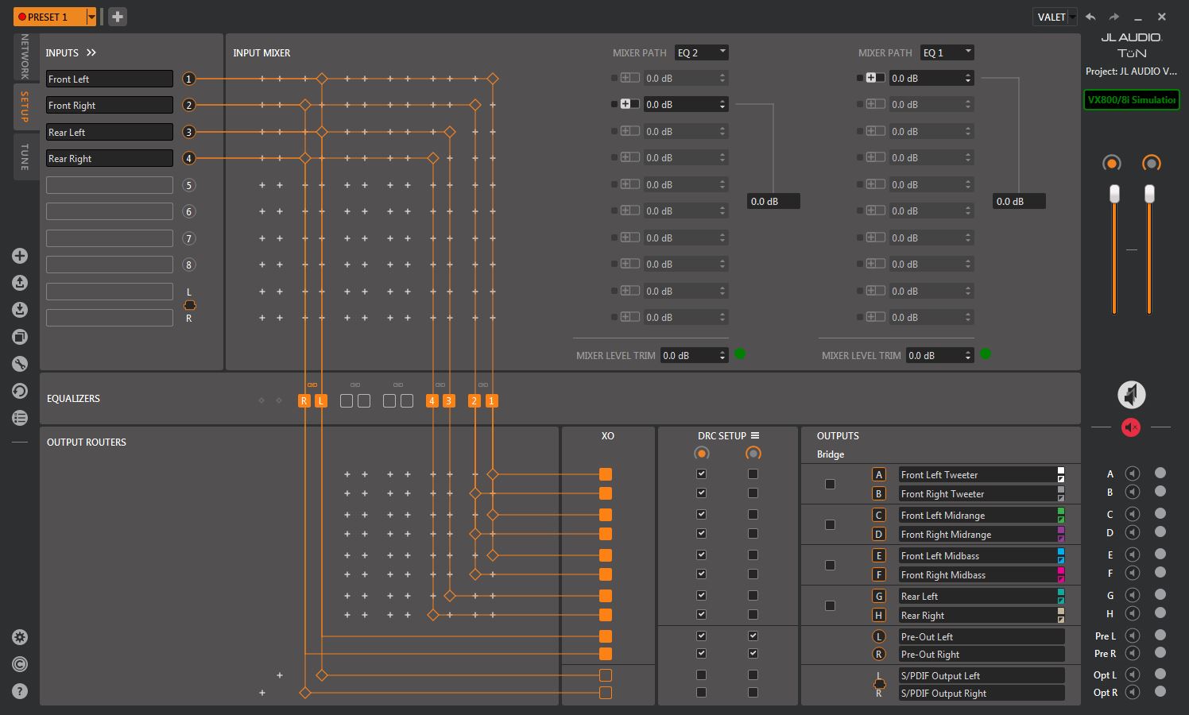Open the DRC Setup hamburger menu icon

[x=755, y=435]
